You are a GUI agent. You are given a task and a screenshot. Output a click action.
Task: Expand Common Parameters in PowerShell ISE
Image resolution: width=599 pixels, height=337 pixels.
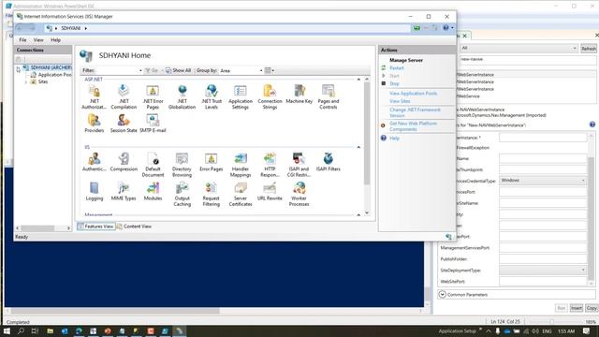coord(442,295)
